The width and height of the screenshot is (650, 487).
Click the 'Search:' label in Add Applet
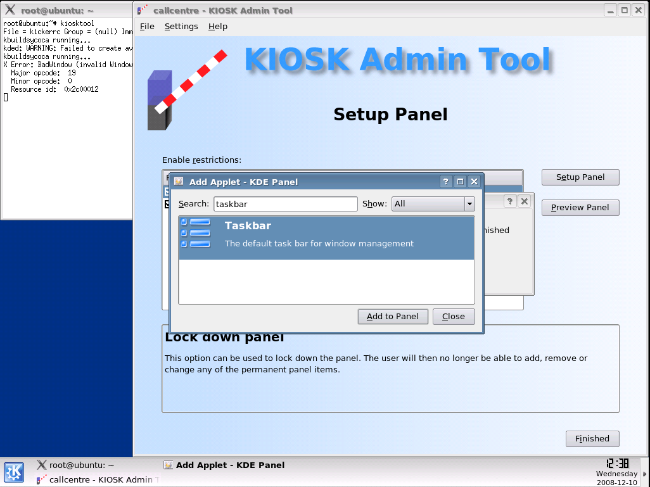194,204
